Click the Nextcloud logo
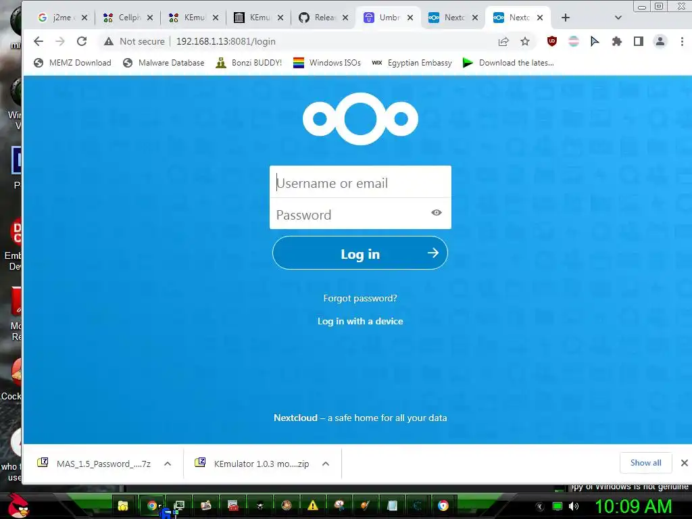 pos(360,119)
